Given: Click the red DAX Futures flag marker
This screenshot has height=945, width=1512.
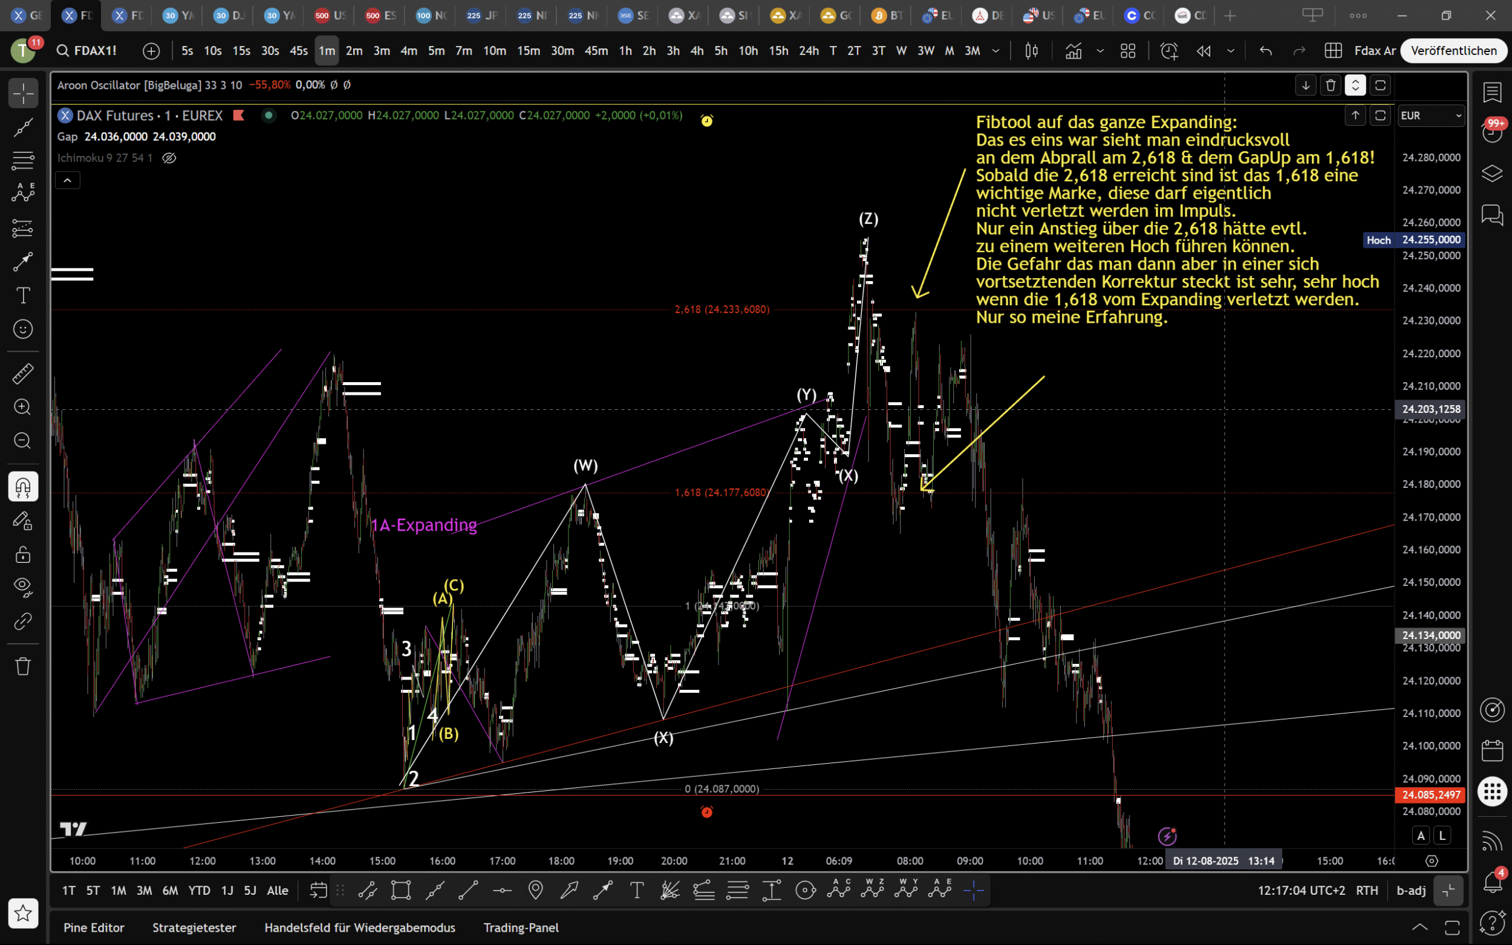Looking at the screenshot, I should [238, 115].
